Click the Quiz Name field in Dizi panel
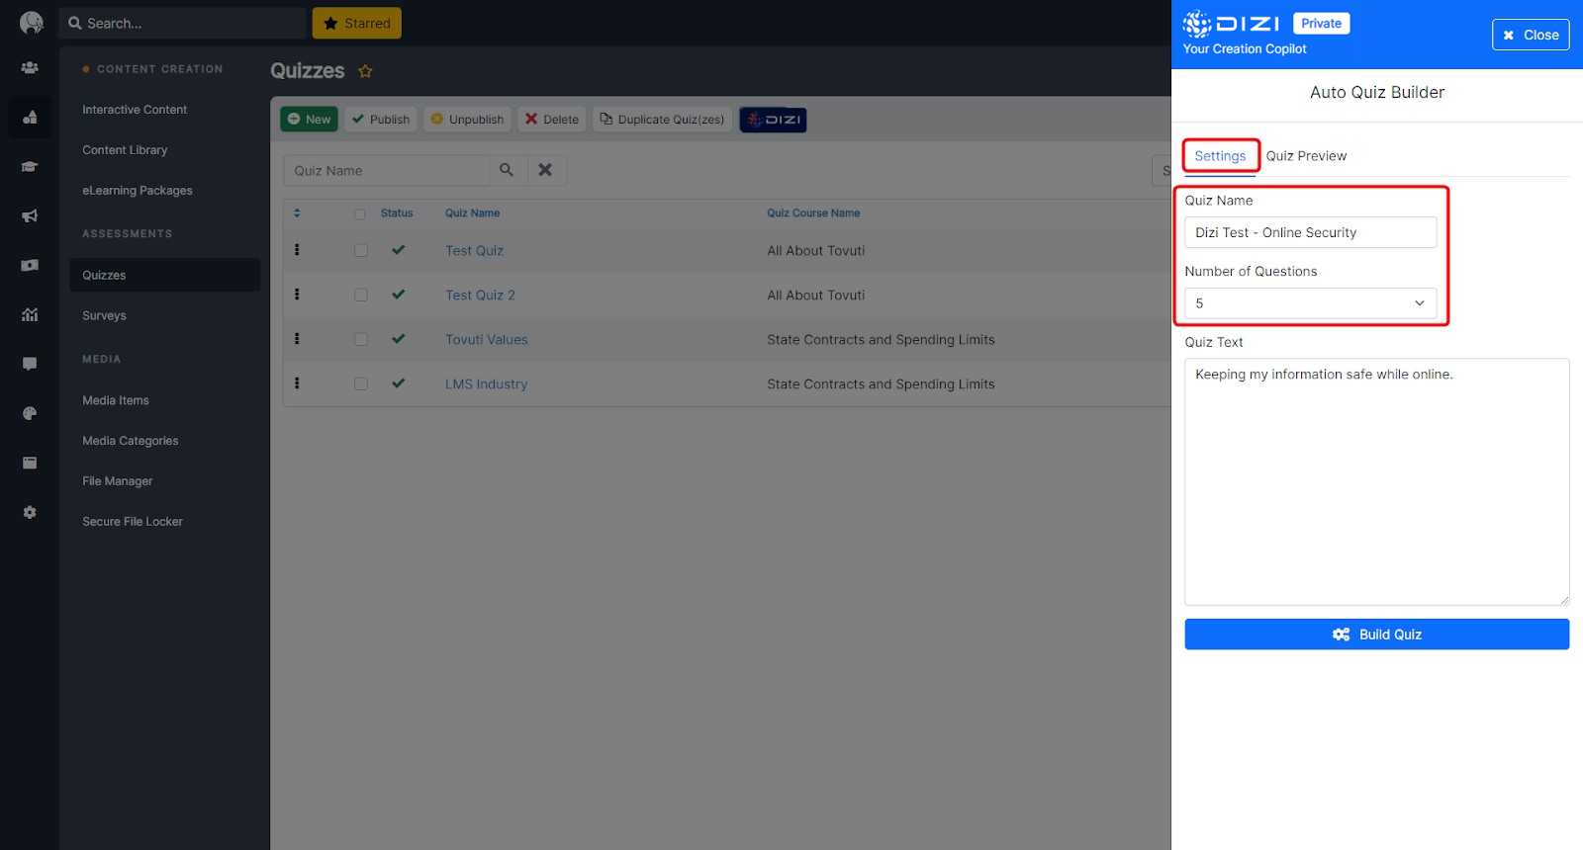The width and height of the screenshot is (1583, 850). click(1310, 232)
